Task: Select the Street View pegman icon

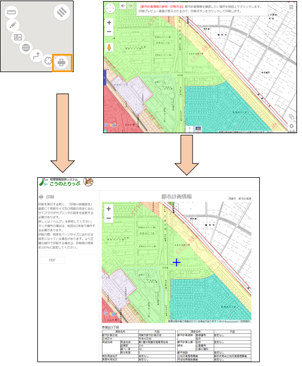Action: pyautogui.click(x=109, y=47)
